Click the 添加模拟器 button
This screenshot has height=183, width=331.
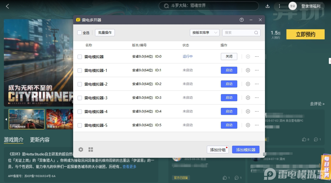pyautogui.click(x=246, y=150)
